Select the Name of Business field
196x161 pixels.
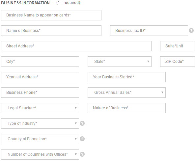(x=51, y=31)
